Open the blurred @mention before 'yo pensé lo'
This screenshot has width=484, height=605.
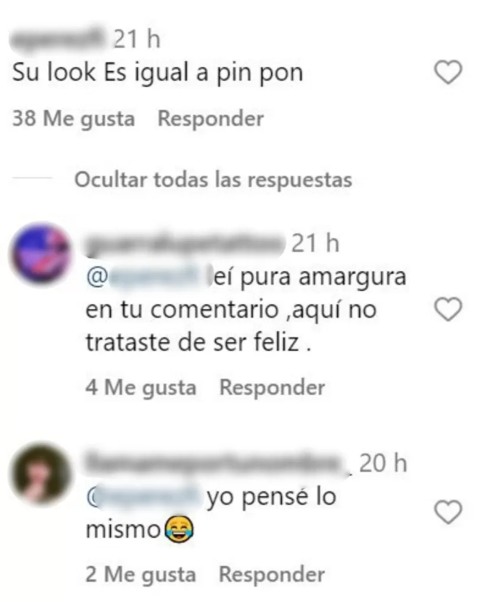145,496
